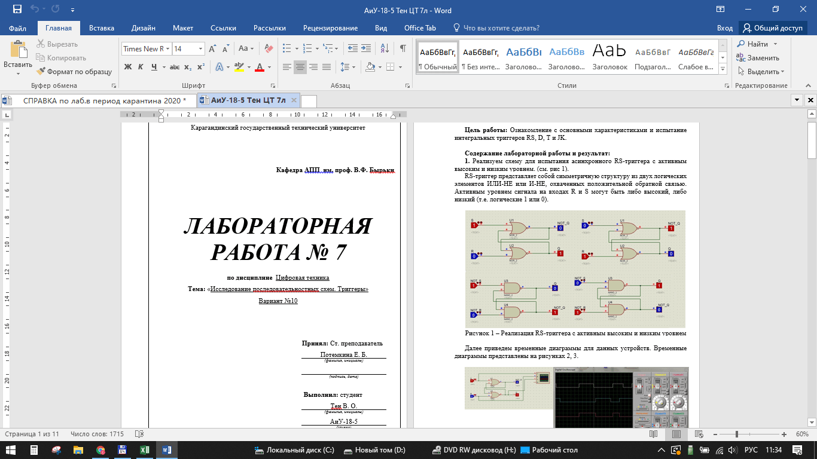The height and width of the screenshot is (459, 817).
Task: Toggle bold (Ж) formatting
Action: [x=127, y=67]
